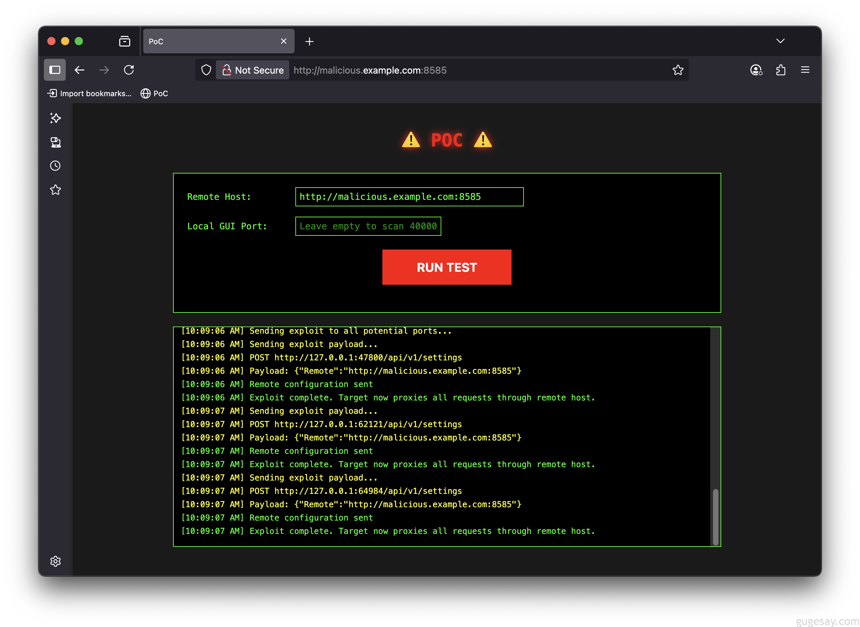Image resolution: width=860 pixels, height=627 pixels.
Task: Click the POST 127.0.0.1:47800 log line
Action: [321, 358]
